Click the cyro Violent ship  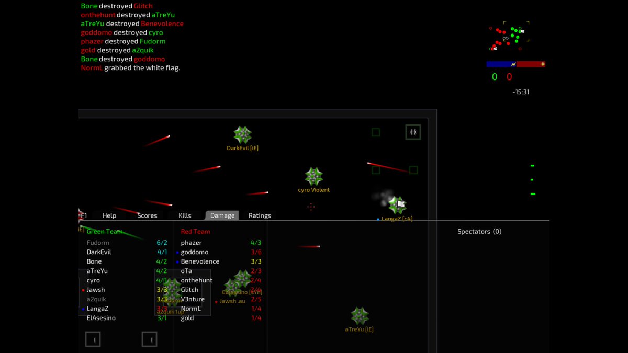[x=314, y=177]
